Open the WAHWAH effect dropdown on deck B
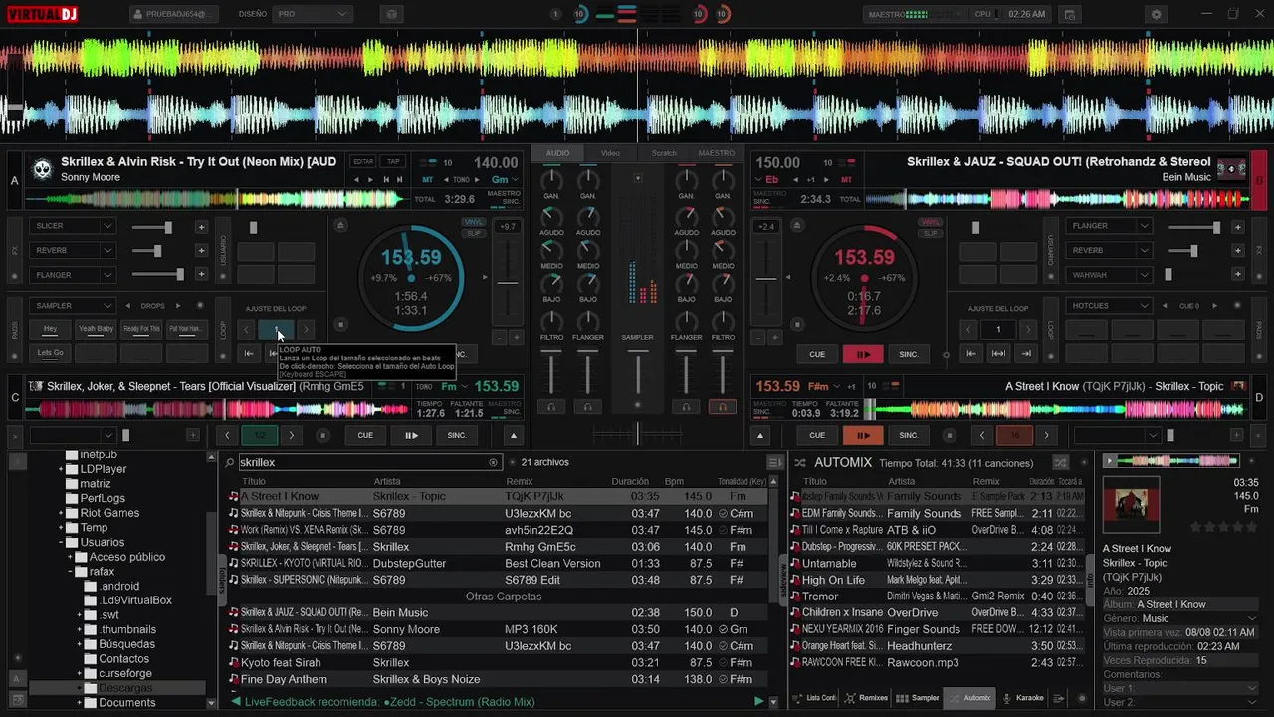This screenshot has height=717, width=1274. 1108,275
